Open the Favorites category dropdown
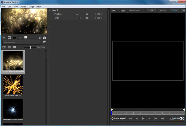 pyautogui.click(x=41, y=47)
